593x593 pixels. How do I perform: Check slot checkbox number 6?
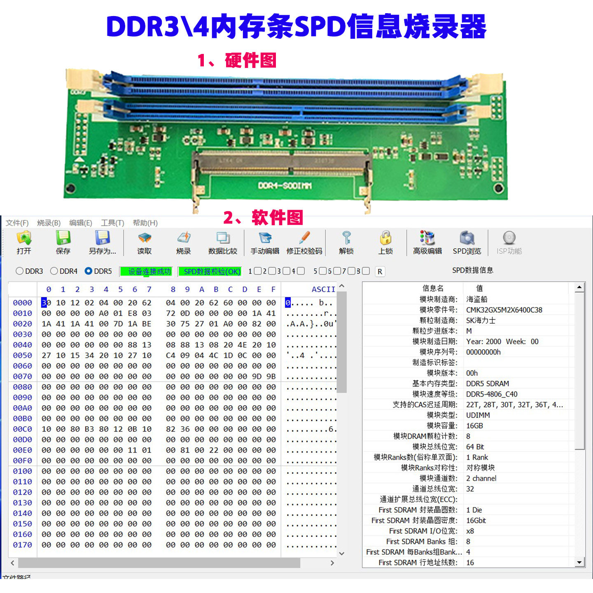[337, 271]
